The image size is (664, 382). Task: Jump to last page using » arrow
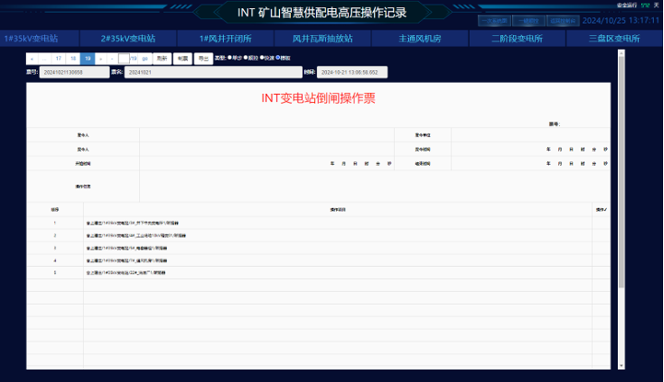pyautogui.click(x=111, y=57)
